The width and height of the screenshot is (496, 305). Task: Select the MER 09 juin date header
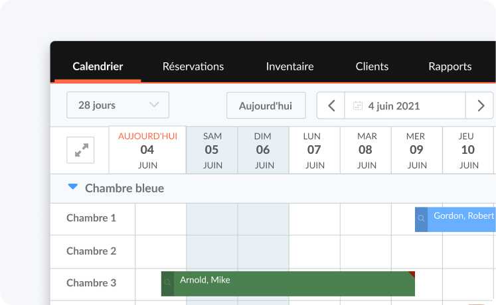tap(416, 151)
